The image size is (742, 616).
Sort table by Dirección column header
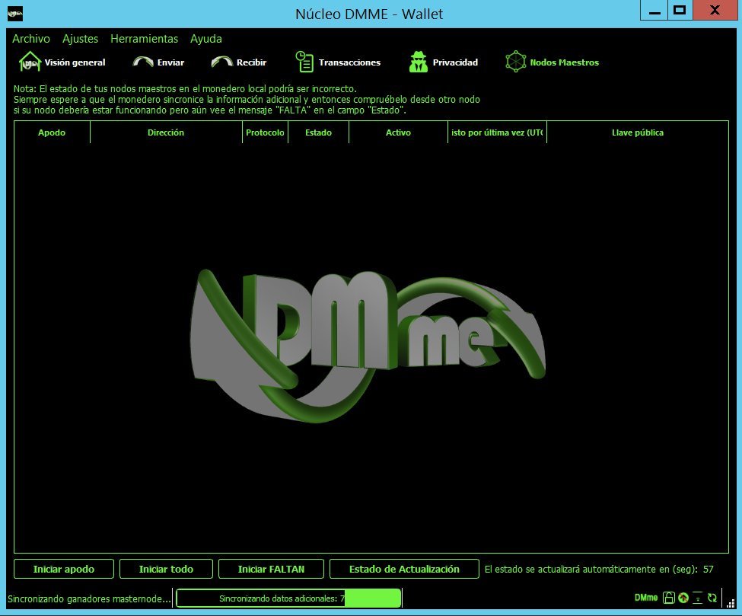click(166, 132)
